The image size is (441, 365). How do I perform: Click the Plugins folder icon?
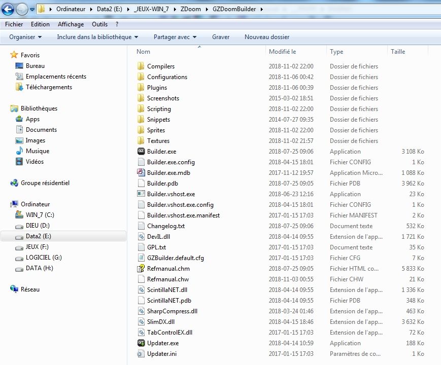[x=141, y=87]
